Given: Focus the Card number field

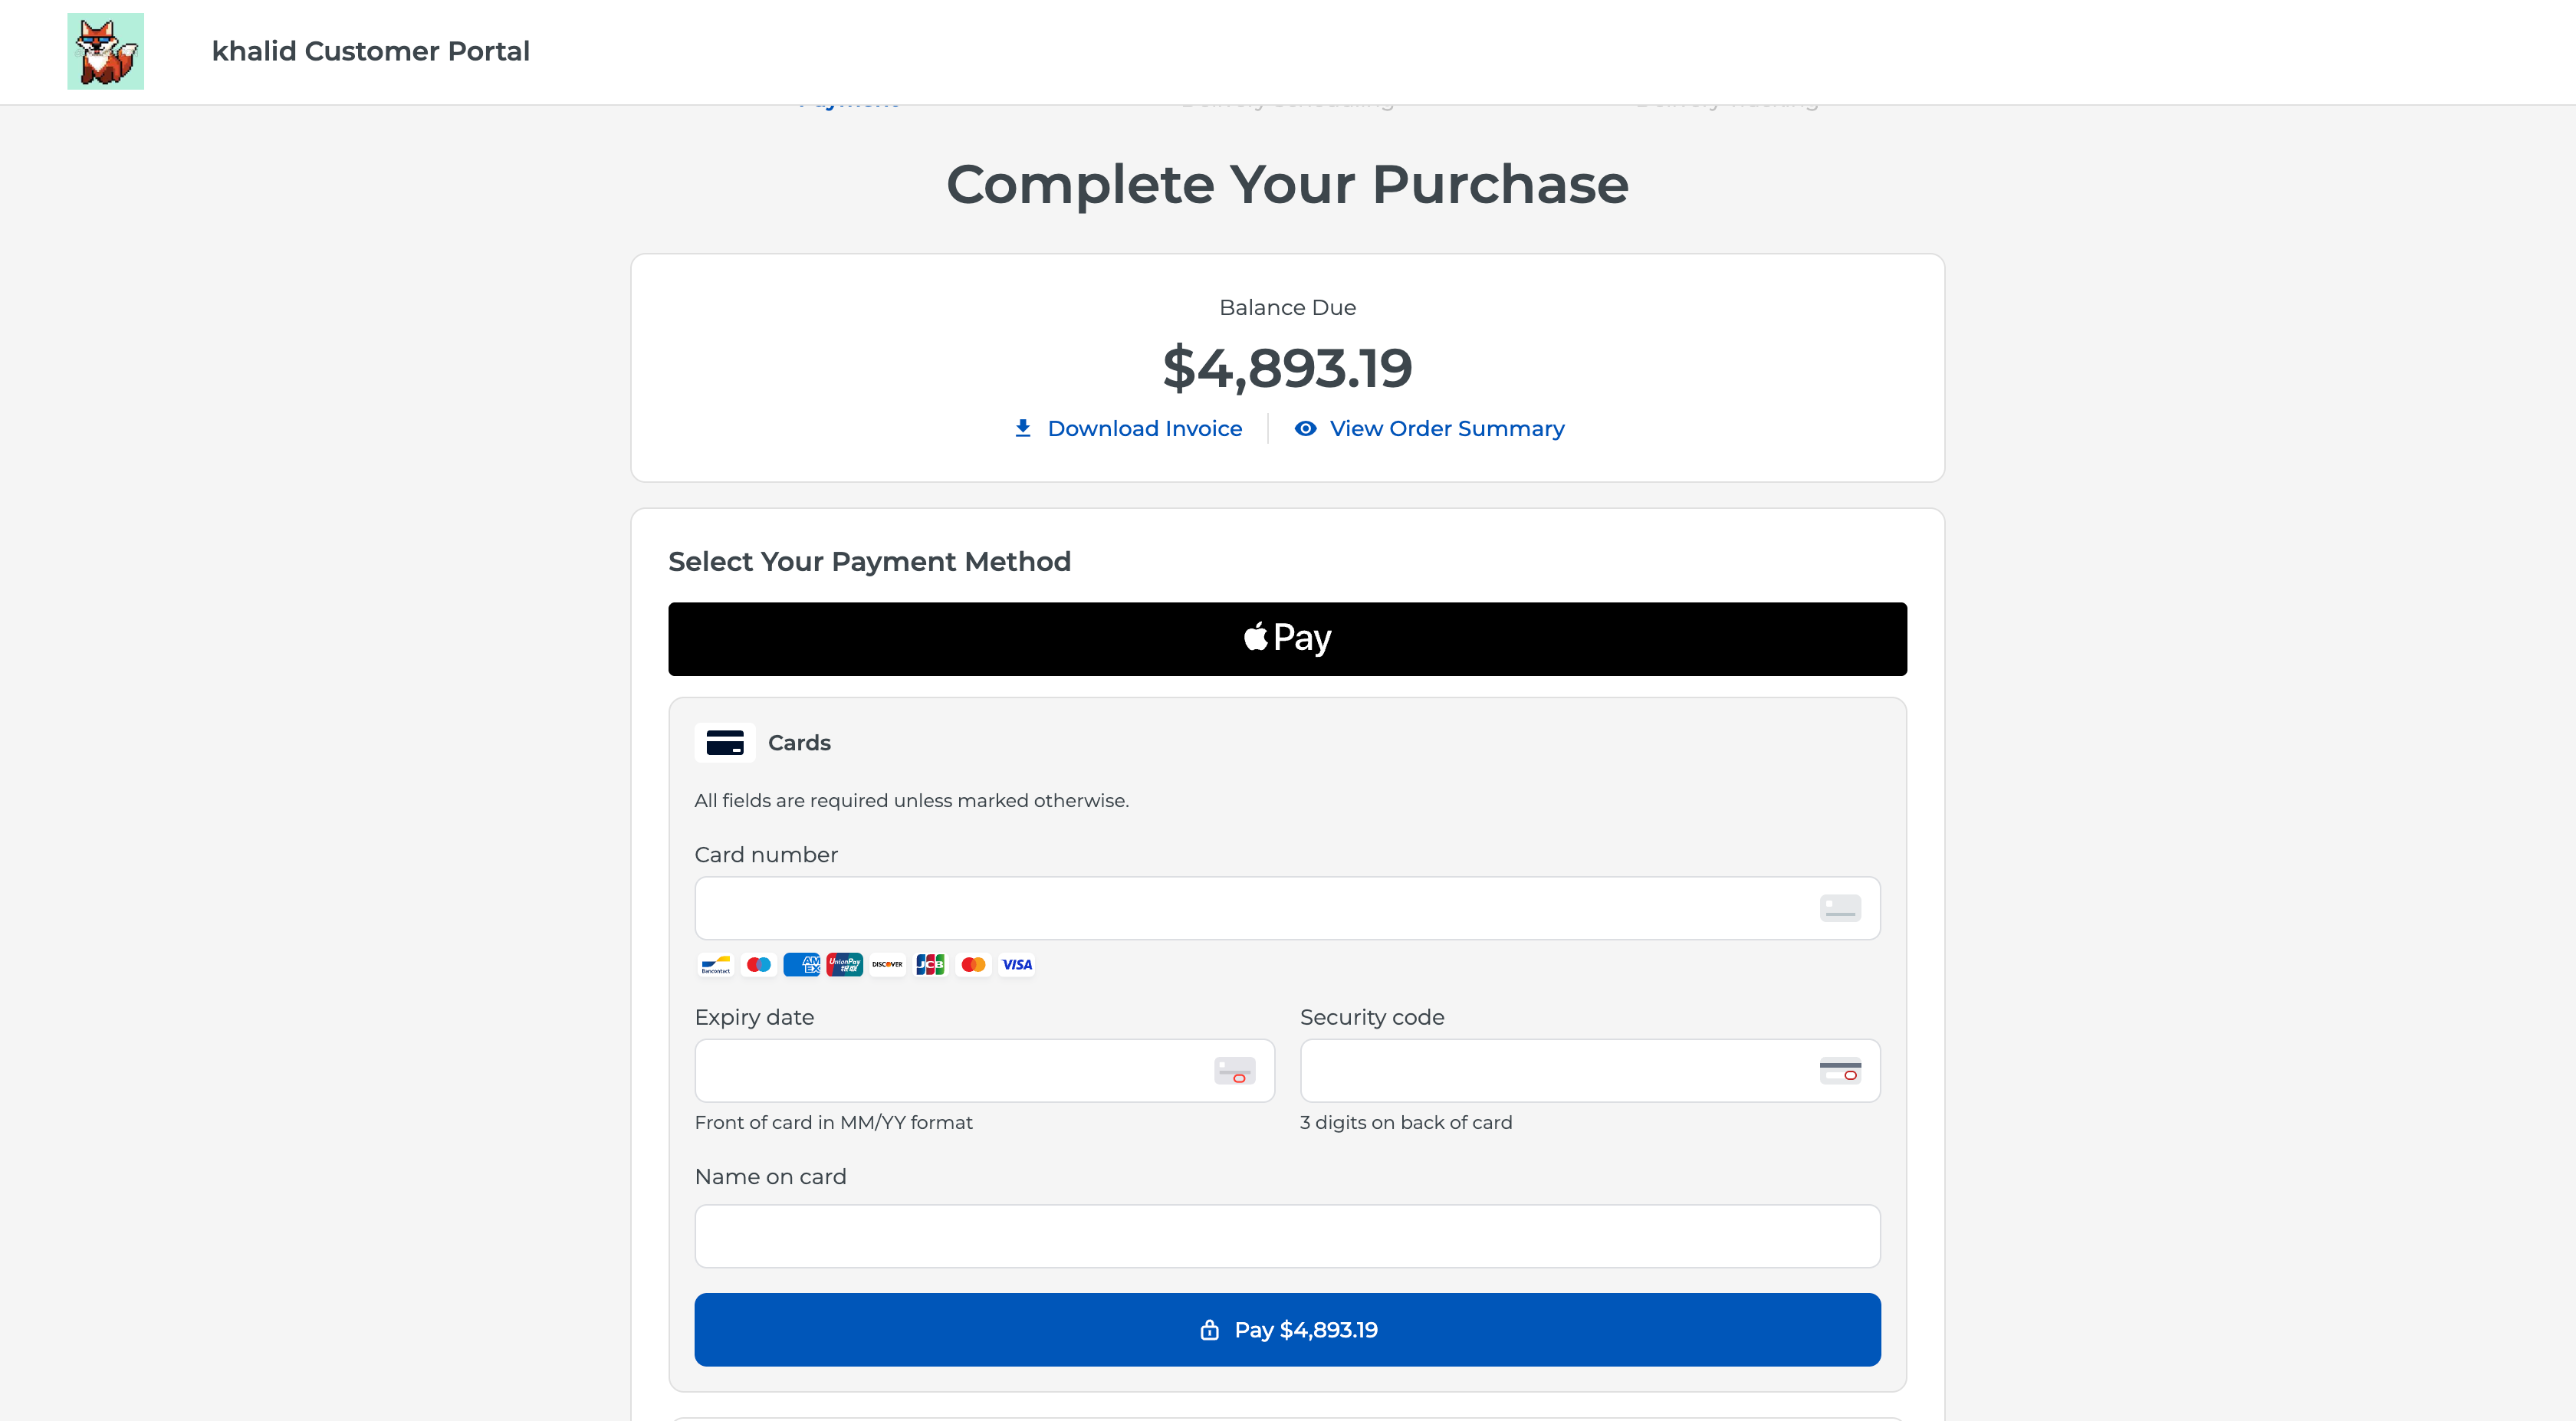Looking at the screenshot, I should [x=1287, y=908].
